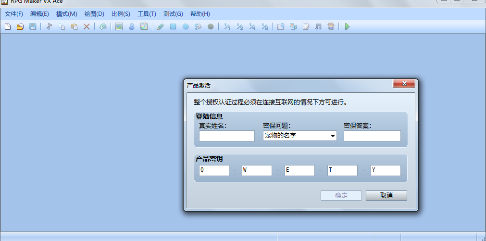Select the Shadow Pen tool
Viewport: 486px width, 241px height.
[211, 26]
